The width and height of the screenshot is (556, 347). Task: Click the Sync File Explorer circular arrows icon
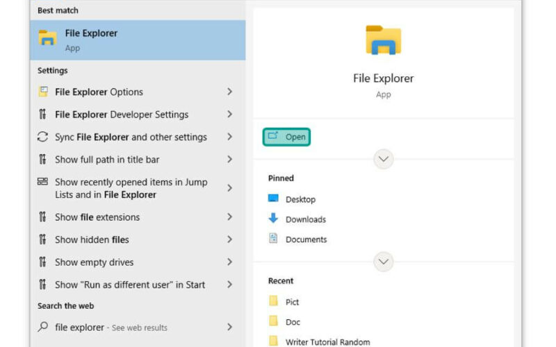pyautogui.click(x=42, y=137)
